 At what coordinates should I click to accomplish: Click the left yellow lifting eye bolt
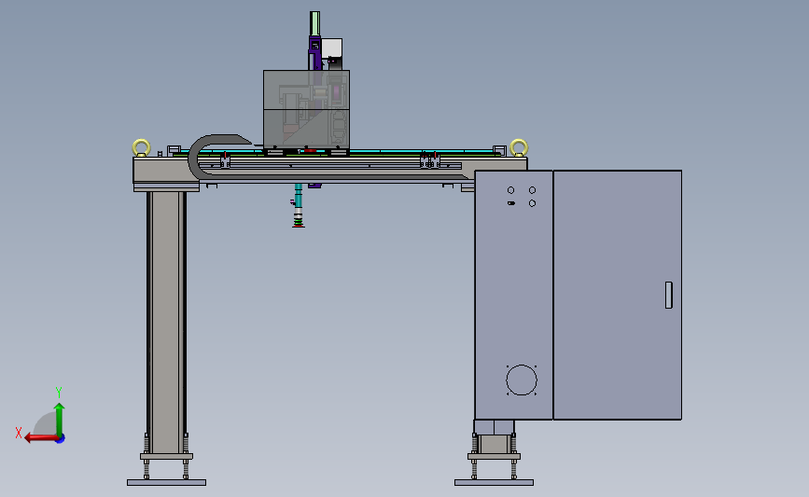click(142, 148)
